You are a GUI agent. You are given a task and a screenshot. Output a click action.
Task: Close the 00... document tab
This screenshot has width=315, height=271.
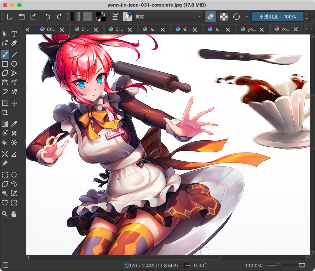tap(62, 29)
